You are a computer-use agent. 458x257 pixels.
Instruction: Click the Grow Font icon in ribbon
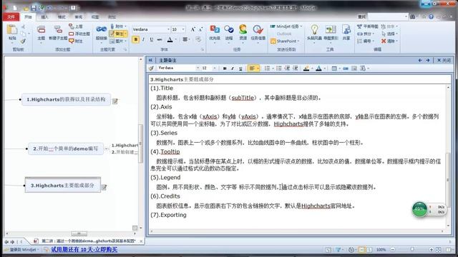click(x=193, y=29)
